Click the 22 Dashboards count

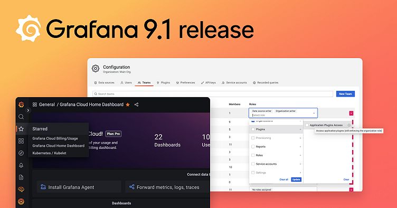click(167, 141)
